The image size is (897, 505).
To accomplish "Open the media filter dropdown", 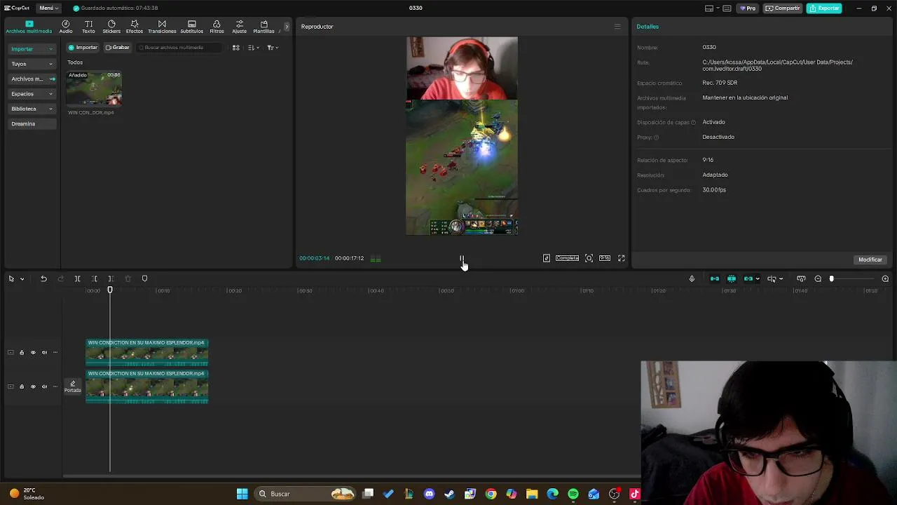I will (x=273, y=48).
